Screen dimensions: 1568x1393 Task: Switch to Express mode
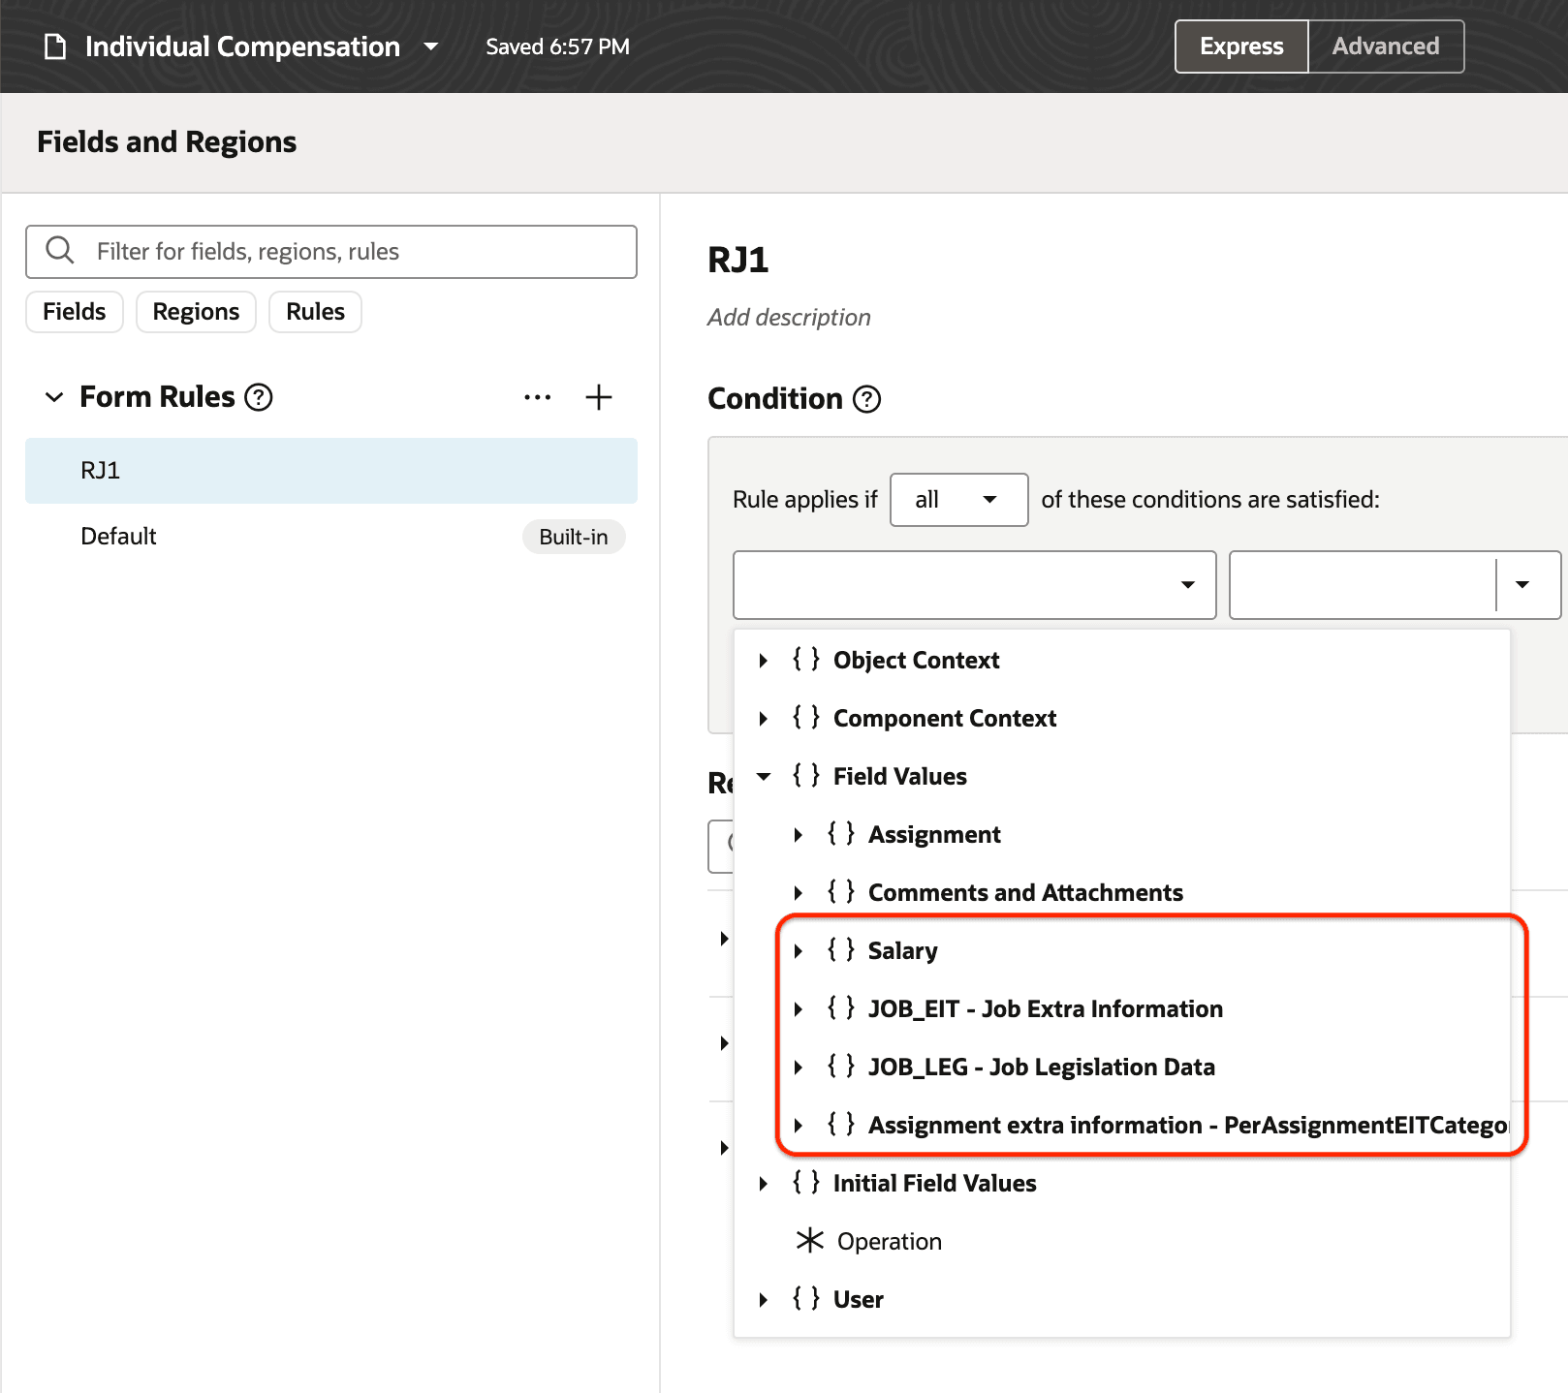1241,46
